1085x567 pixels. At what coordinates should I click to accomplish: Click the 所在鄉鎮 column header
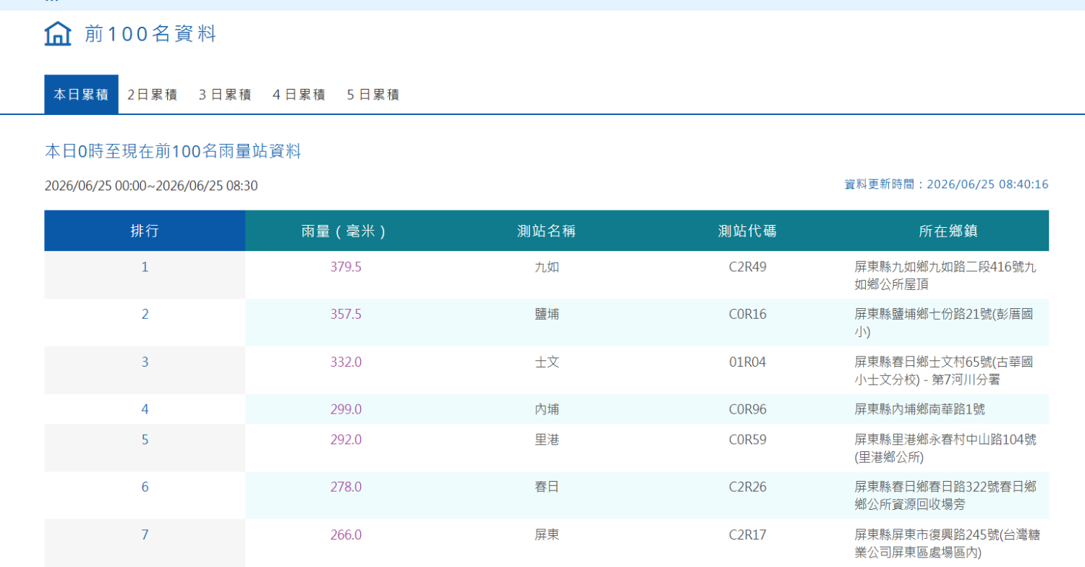[x=948, y=231]
